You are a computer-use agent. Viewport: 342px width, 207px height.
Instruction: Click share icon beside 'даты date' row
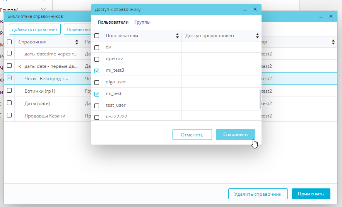pos(20,66)
